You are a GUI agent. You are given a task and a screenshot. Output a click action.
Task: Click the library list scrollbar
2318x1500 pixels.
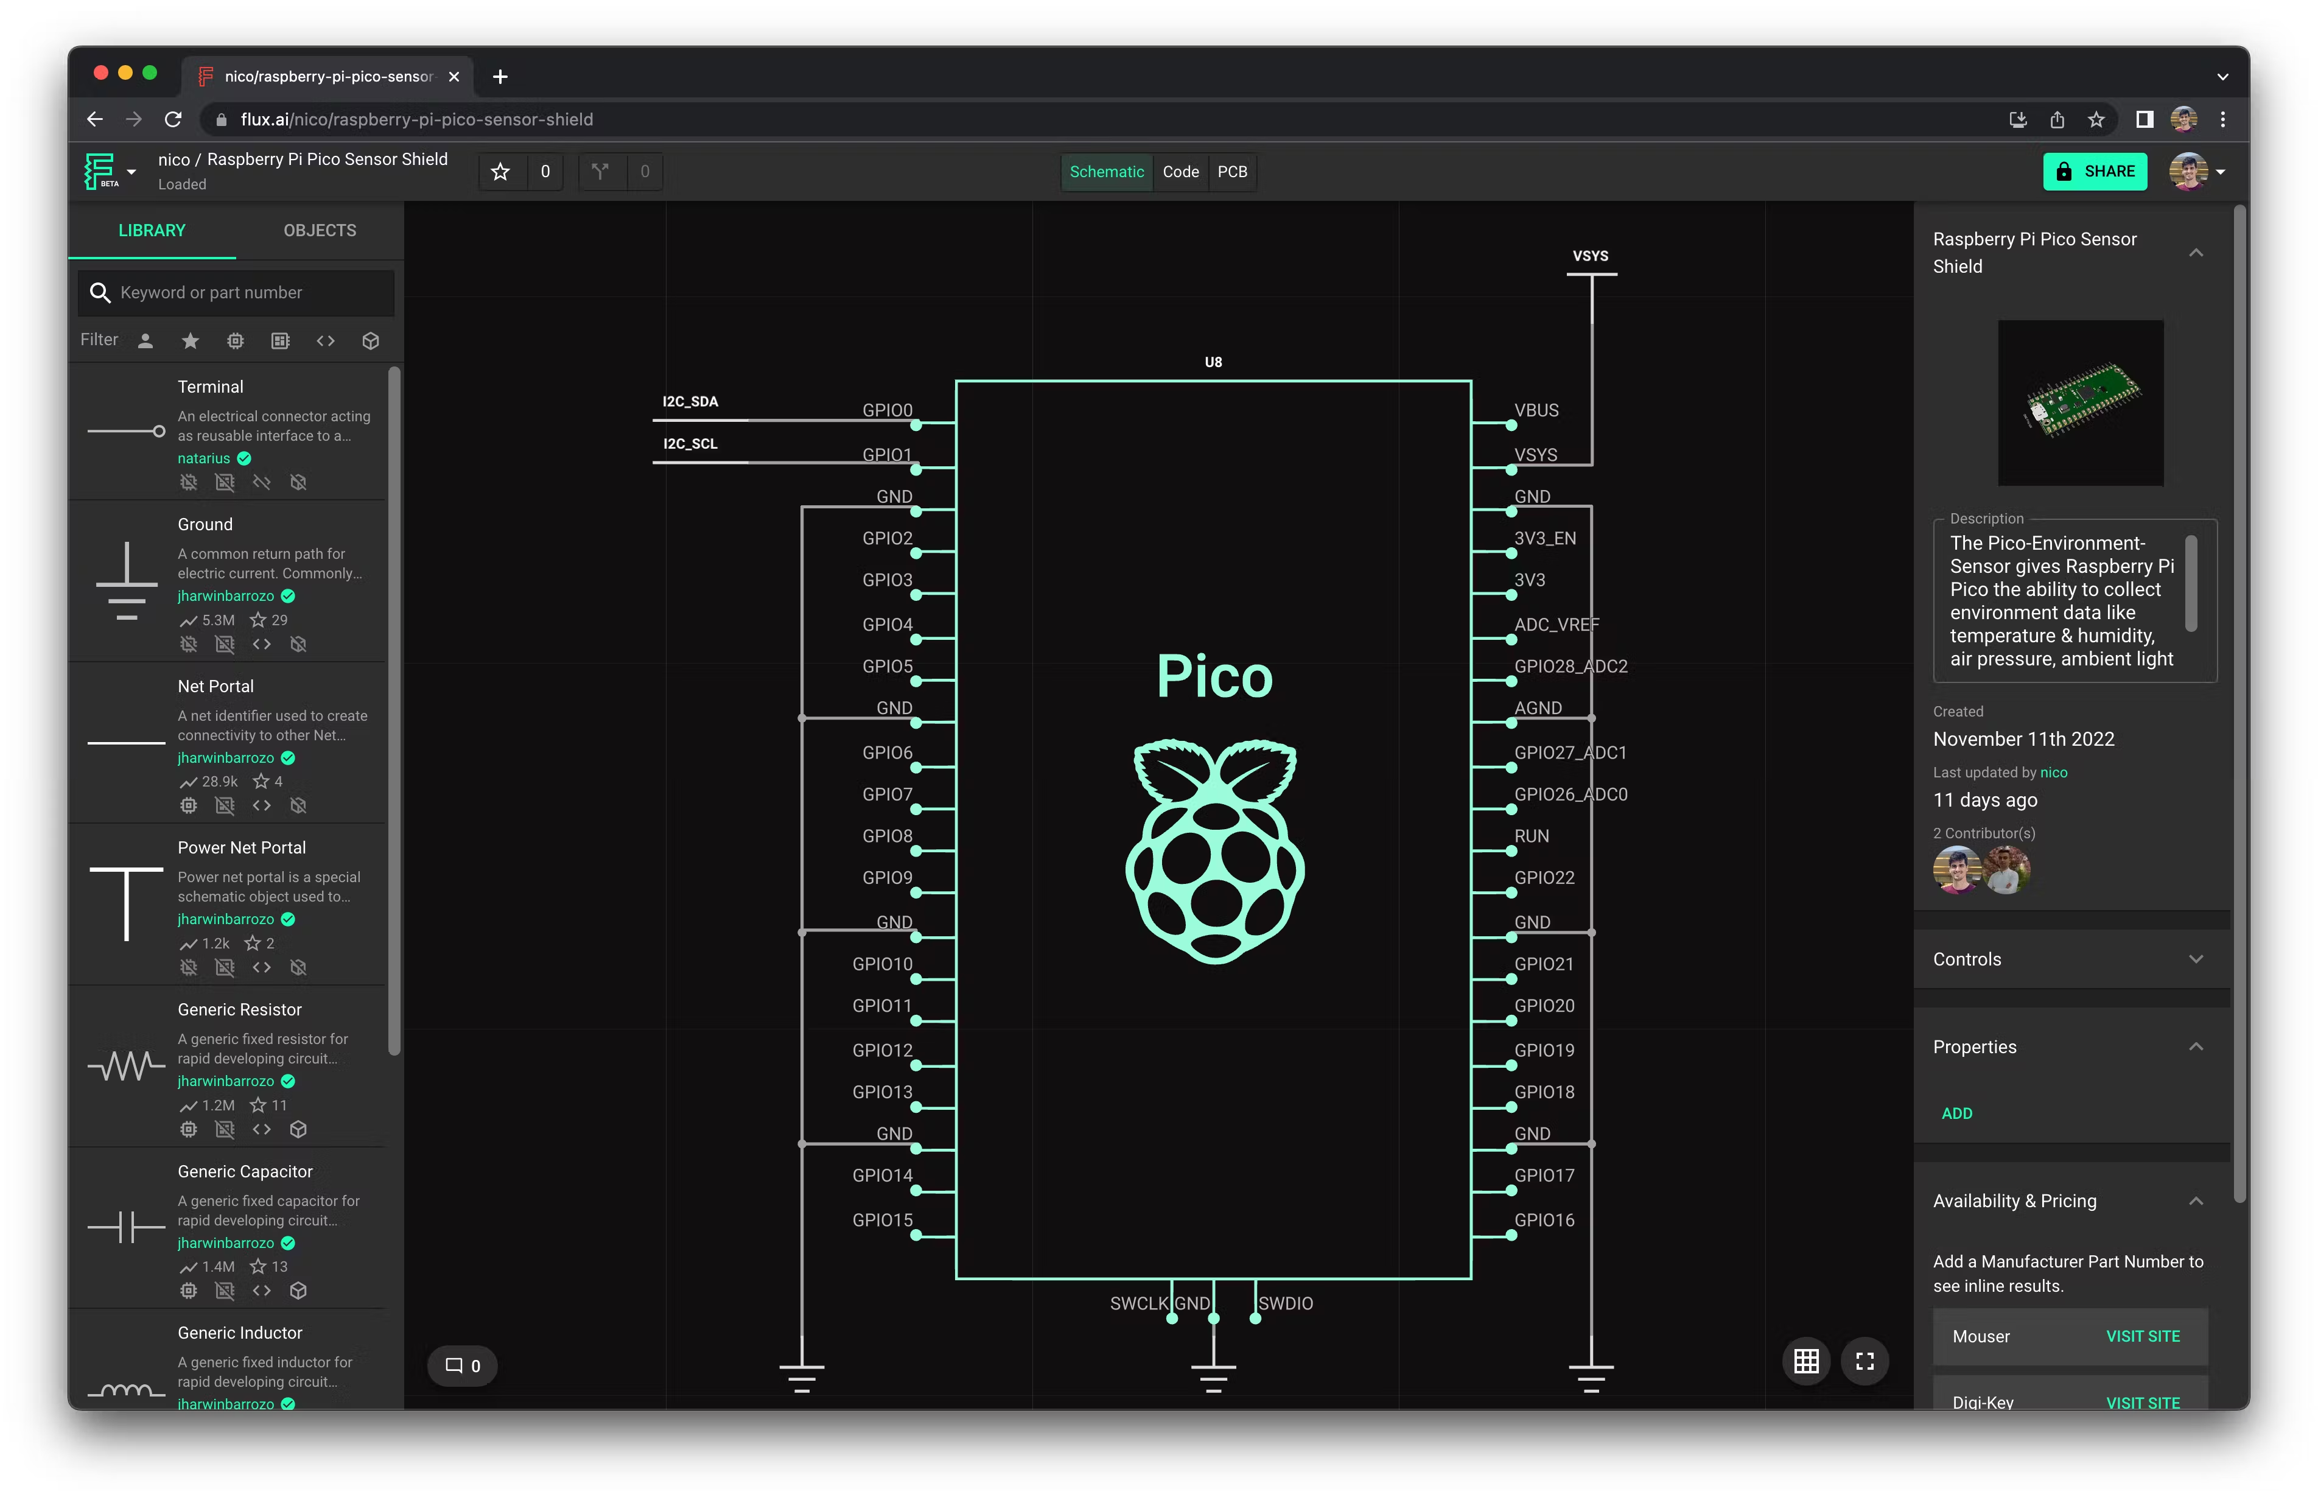pos(394,710)
